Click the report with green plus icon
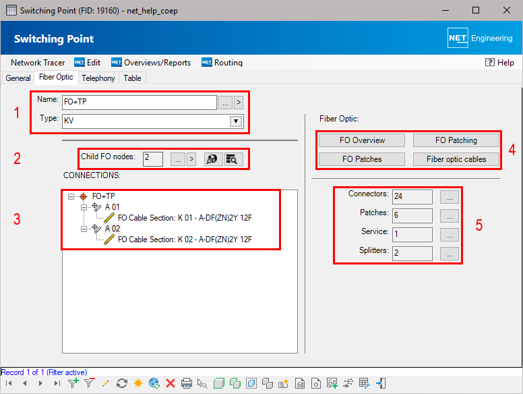Viewport: 523px width, 394px height. pyautogui.click(x=332, y=383)
